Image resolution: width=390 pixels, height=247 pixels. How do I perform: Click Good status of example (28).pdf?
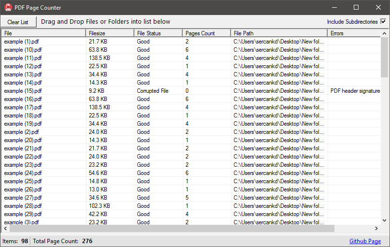point(143,206)
